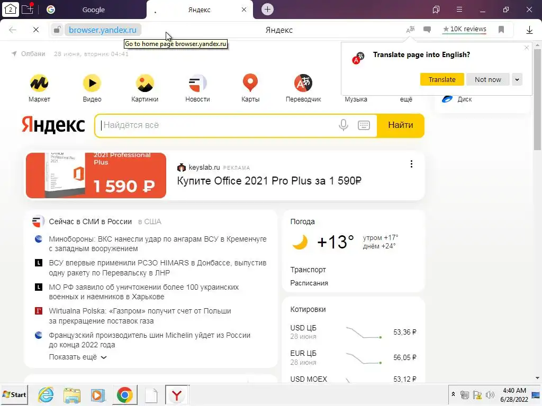This screenshot has height=406, width=542.
Task: Click the page translate icon in address bar
Action: [410, 30]
